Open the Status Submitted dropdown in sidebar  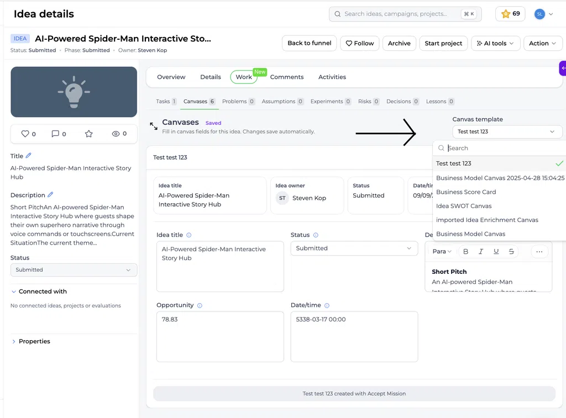74,270
